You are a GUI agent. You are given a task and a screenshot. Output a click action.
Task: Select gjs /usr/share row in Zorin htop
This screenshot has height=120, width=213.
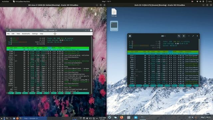(x=163, y=78)
